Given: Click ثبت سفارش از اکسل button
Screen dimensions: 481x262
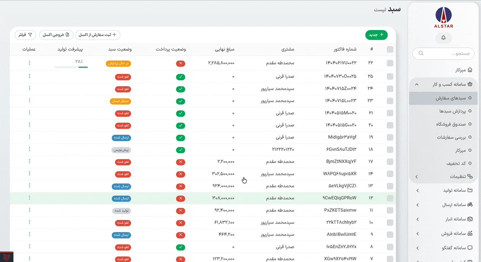Looking at the screenshot, I should tap(98, 35).
